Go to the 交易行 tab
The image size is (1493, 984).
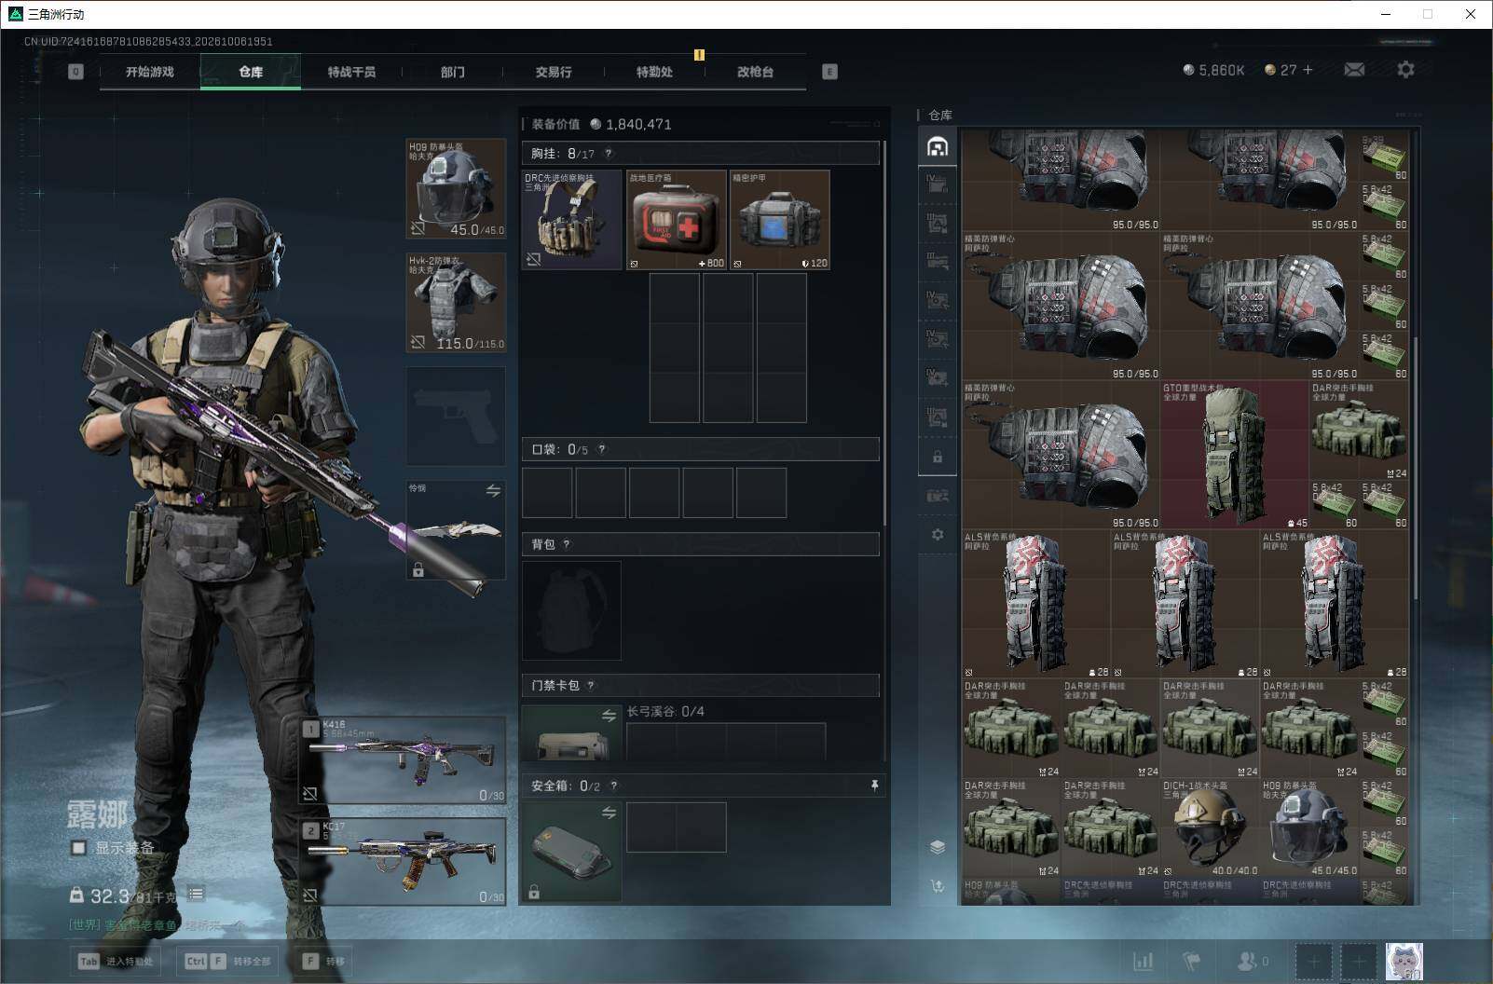tap(554, 72)
